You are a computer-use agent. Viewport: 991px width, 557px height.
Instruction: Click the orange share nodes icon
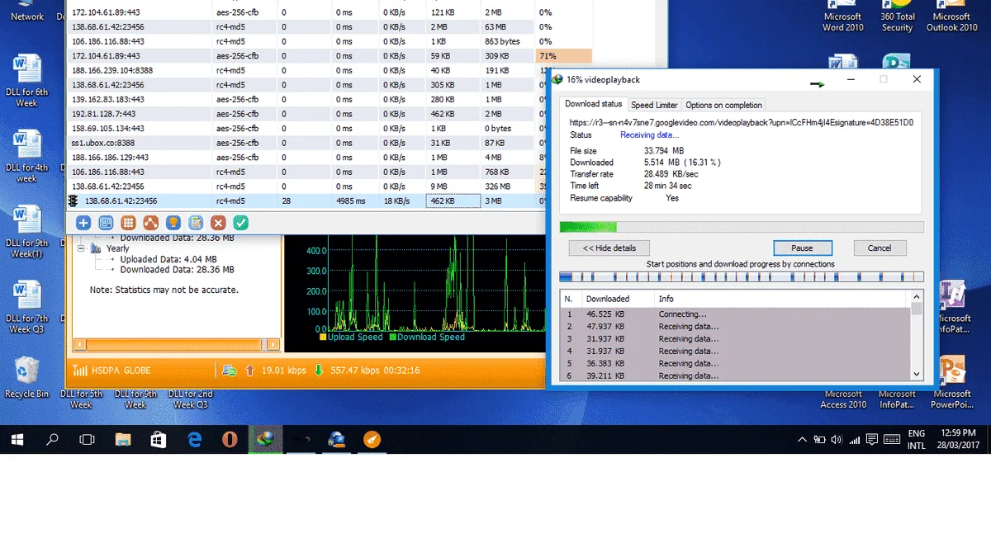[x=150, y=223]
